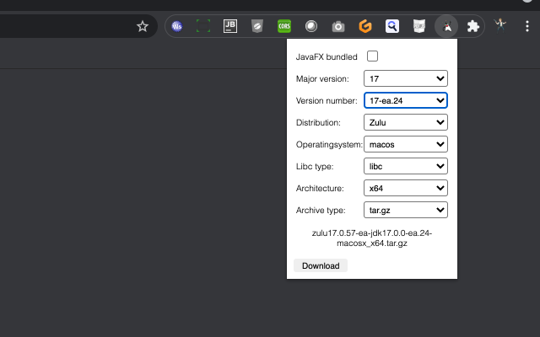The height and width of the screenshot is (337, 540).
Task: Expand the Archive type tar.gz dropdown
Action: (405, 210)
